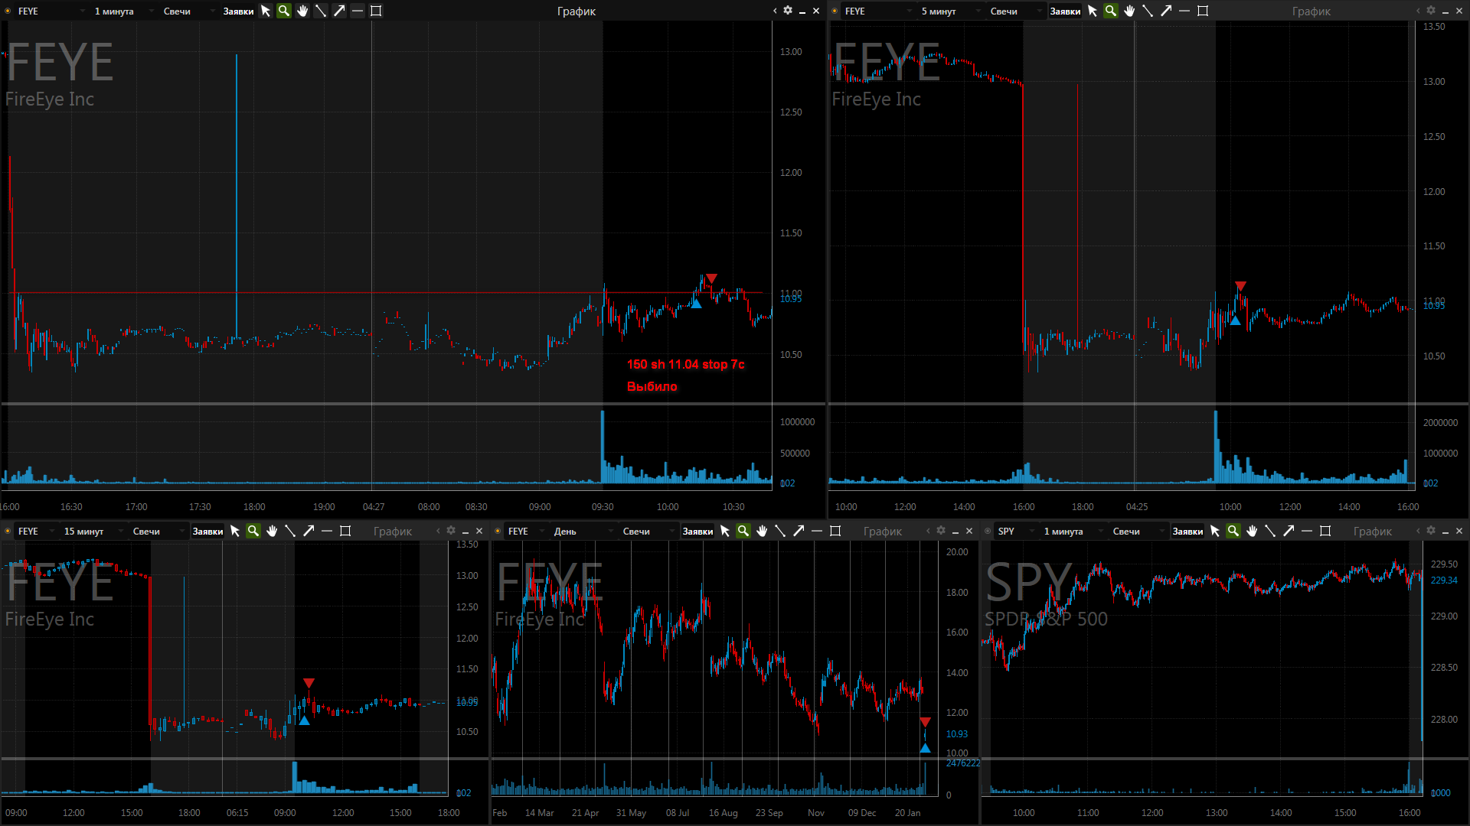This screenshot has width=1470, height=826.
Task: Activate the zoom magnifier in FEYE 1-minute chart
Action: tap(284, 11)
